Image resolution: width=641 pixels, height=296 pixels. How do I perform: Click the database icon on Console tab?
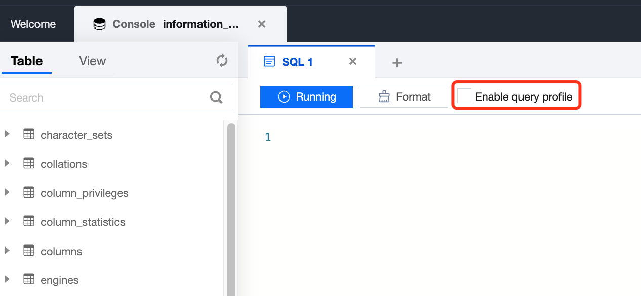click(x=100, y=24)
